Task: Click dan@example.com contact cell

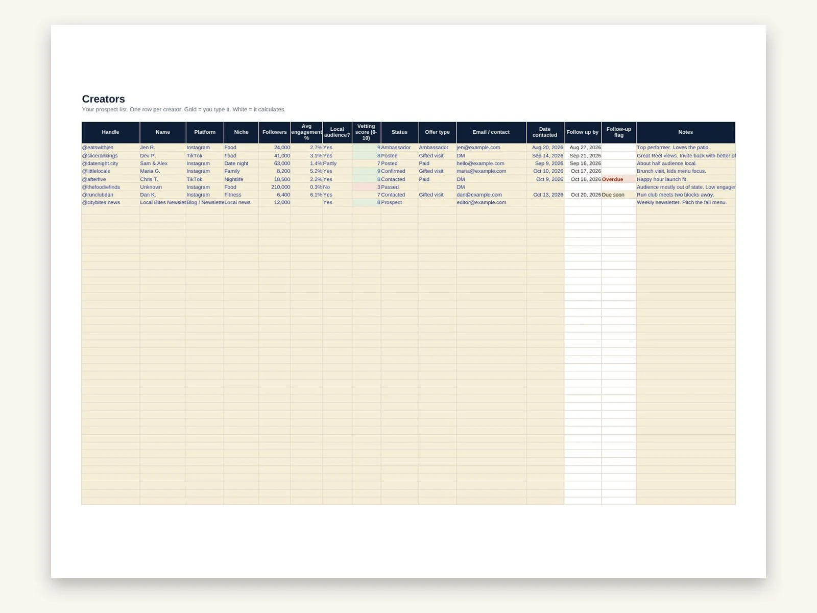Action: click(x=491, y=195)
